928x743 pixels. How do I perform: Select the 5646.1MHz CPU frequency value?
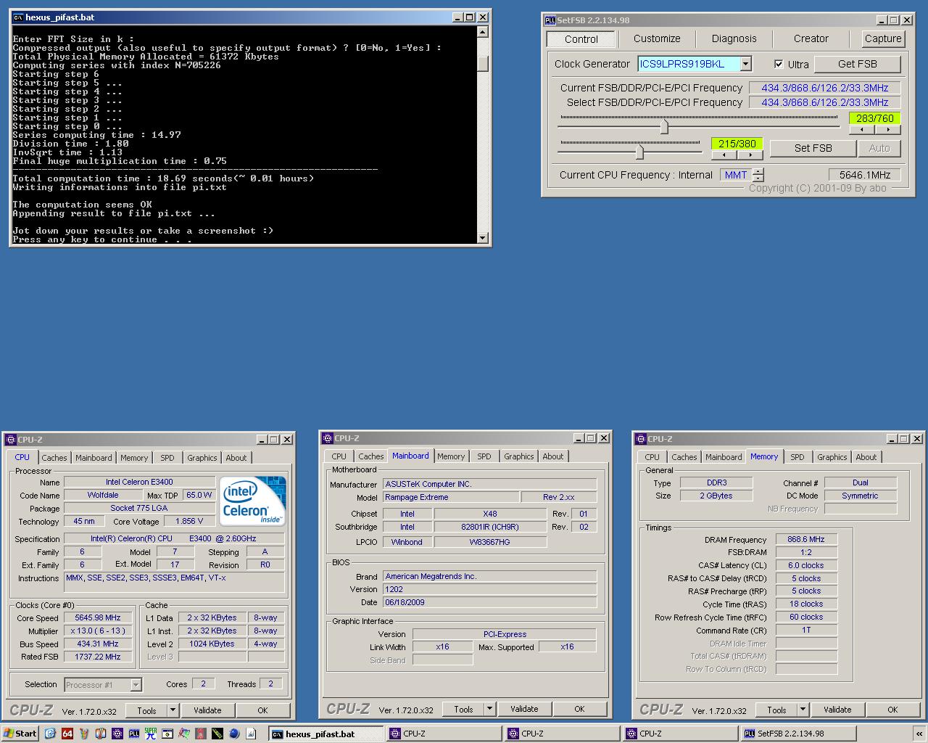tap(865, 175)
